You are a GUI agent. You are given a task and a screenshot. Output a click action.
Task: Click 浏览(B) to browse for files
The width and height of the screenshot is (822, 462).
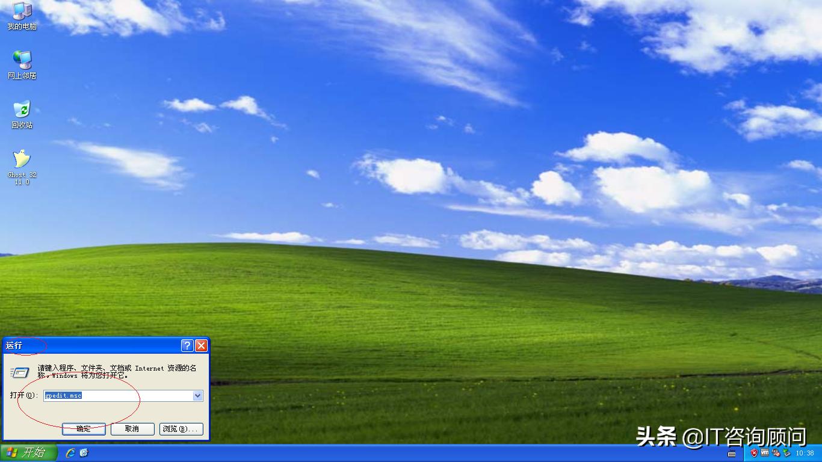[x=181, y=429]
